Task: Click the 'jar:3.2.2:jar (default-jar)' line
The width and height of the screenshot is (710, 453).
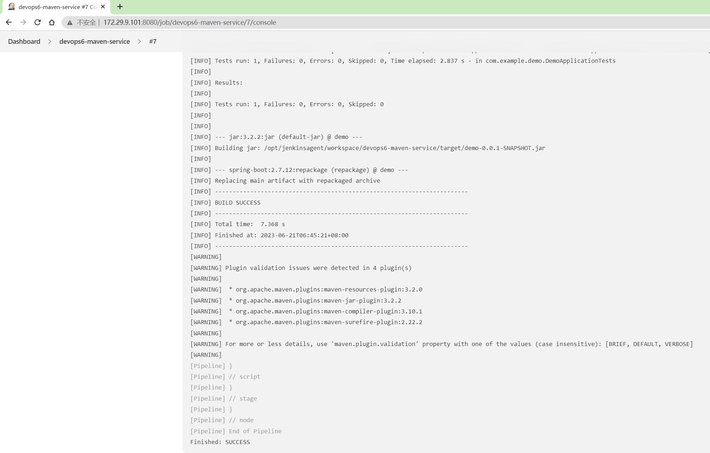Action: (x=276, y=137)
